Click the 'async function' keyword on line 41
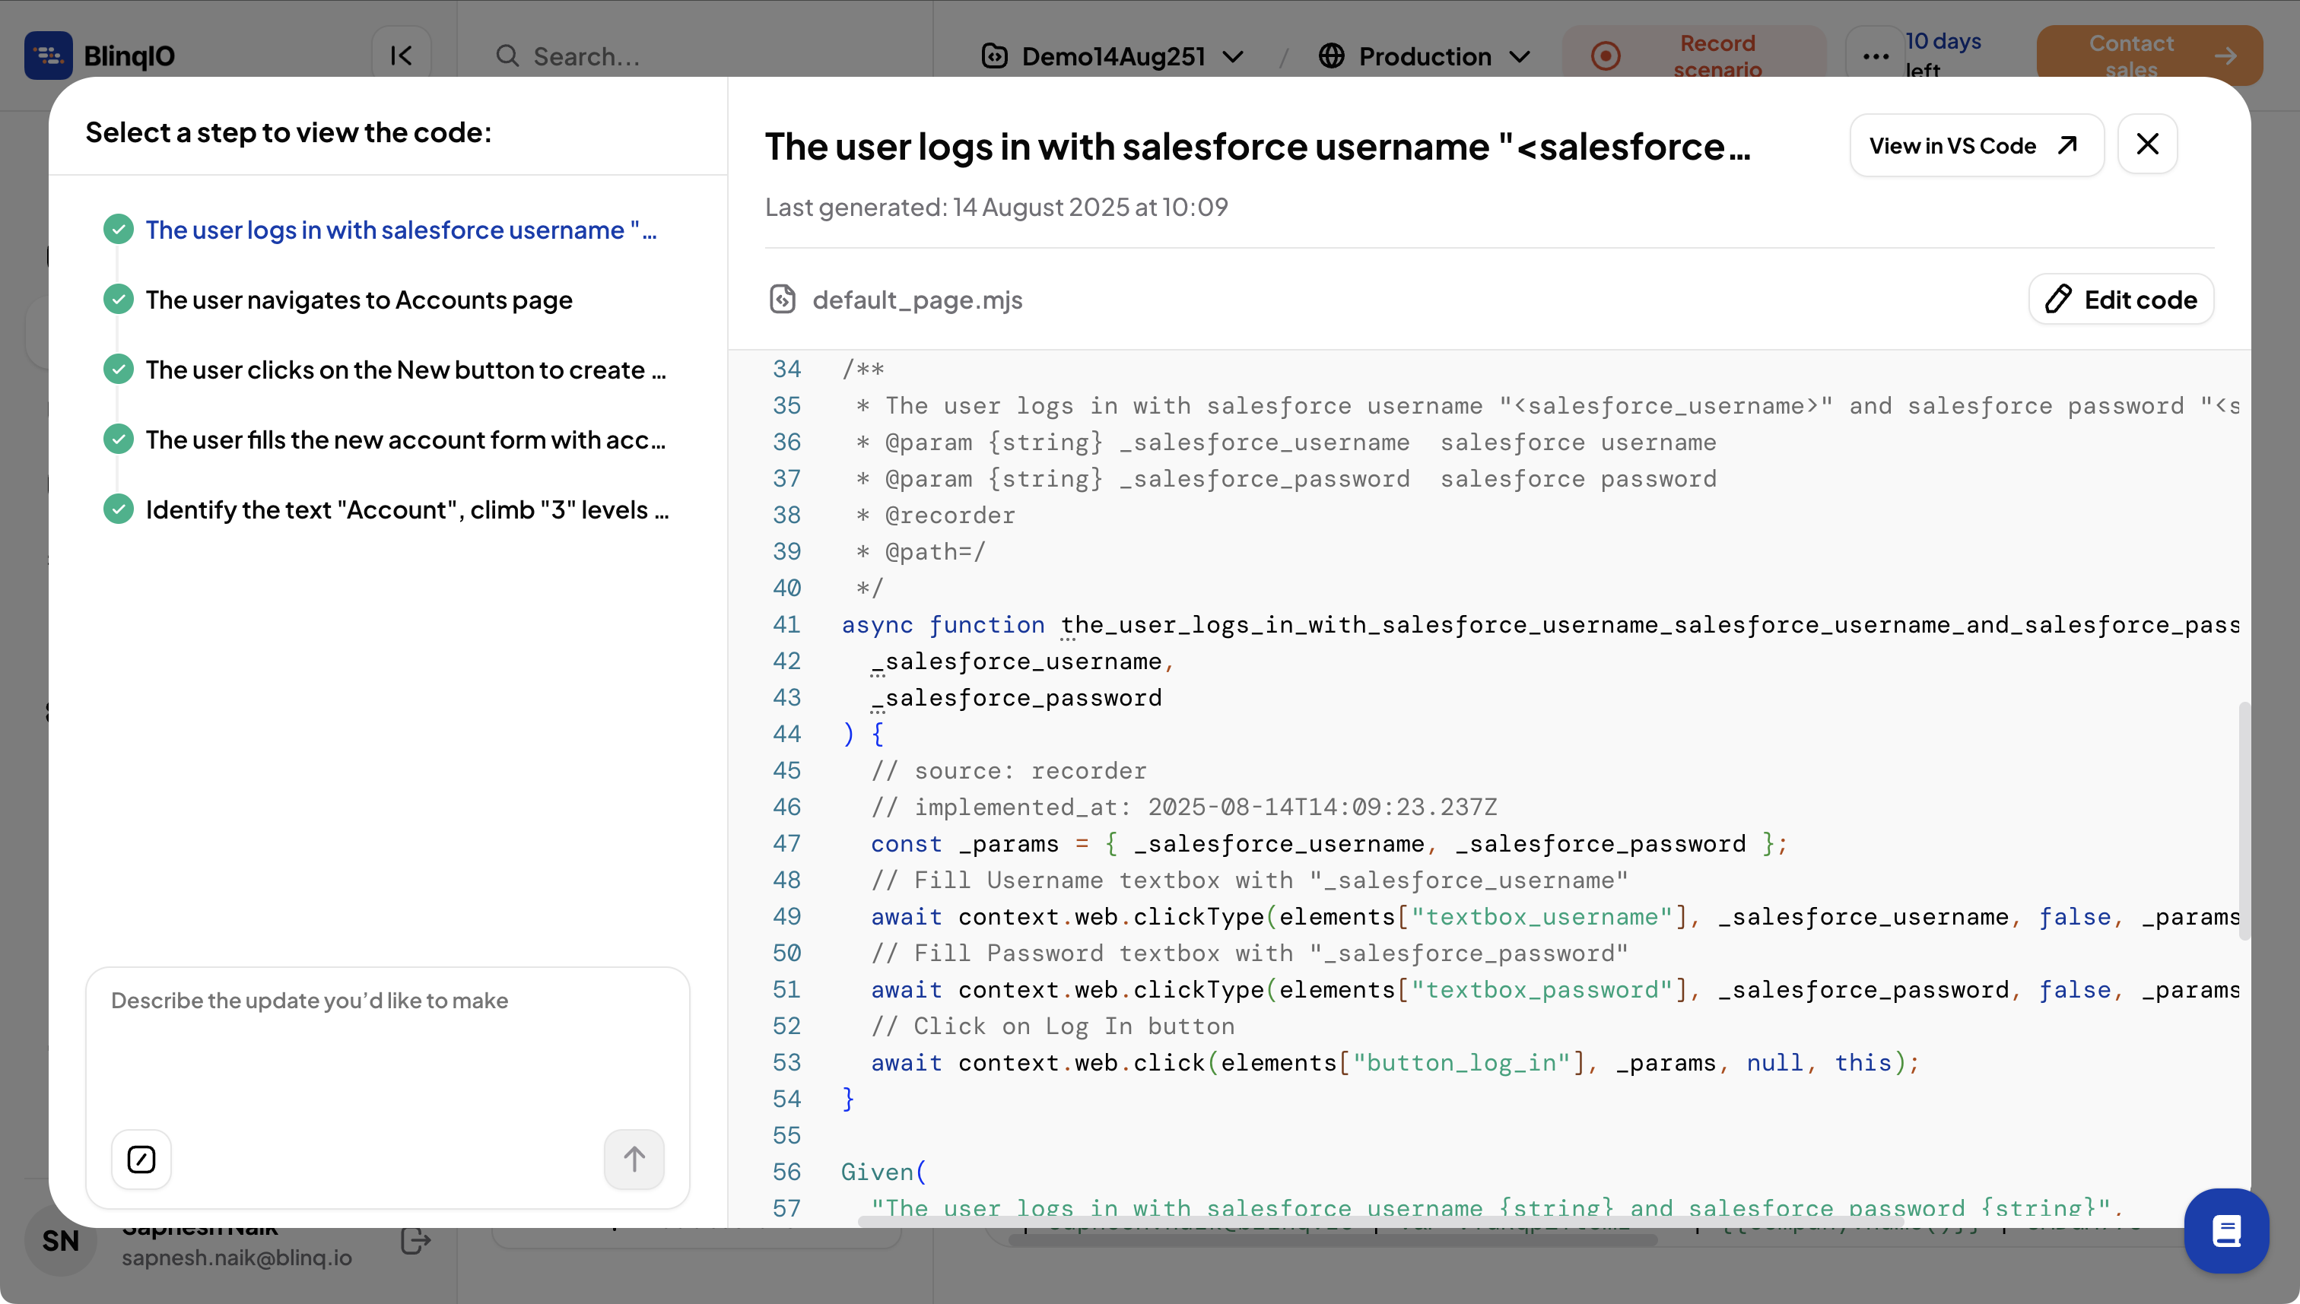Screen dimensions: 2300x1304 click(943, 625)
